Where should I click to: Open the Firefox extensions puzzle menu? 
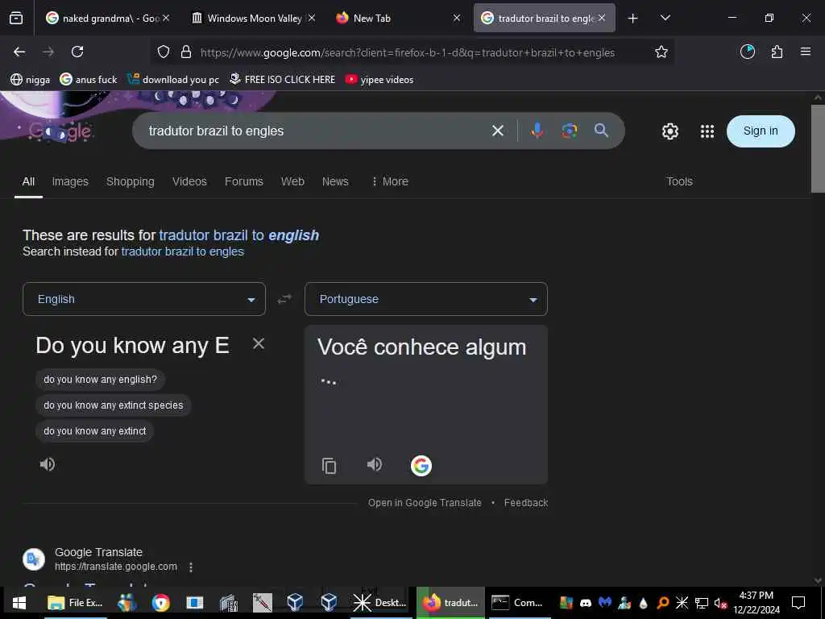pyautogui.click(x=777, y=52)
